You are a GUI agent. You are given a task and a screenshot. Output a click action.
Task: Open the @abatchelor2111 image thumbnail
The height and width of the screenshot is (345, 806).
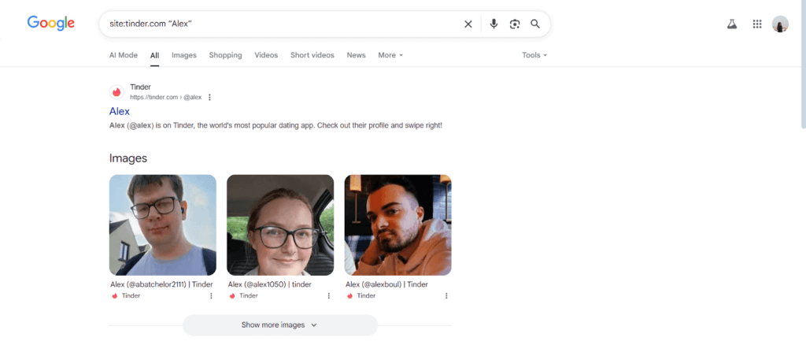pyautogui.click(x=163, y=224)
